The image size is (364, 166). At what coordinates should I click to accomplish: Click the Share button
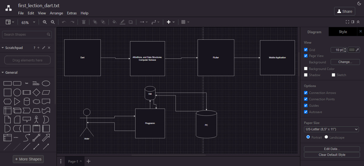pos(345,11)
